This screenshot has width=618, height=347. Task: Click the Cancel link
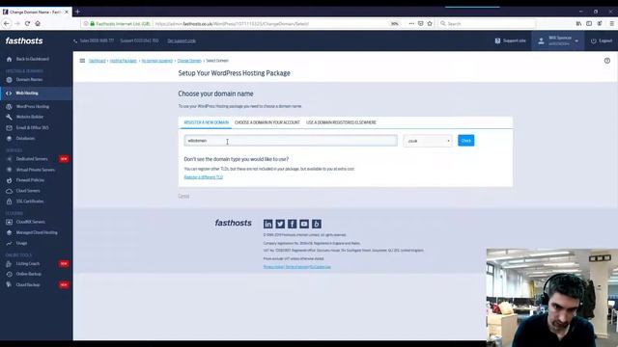[183, 196]
